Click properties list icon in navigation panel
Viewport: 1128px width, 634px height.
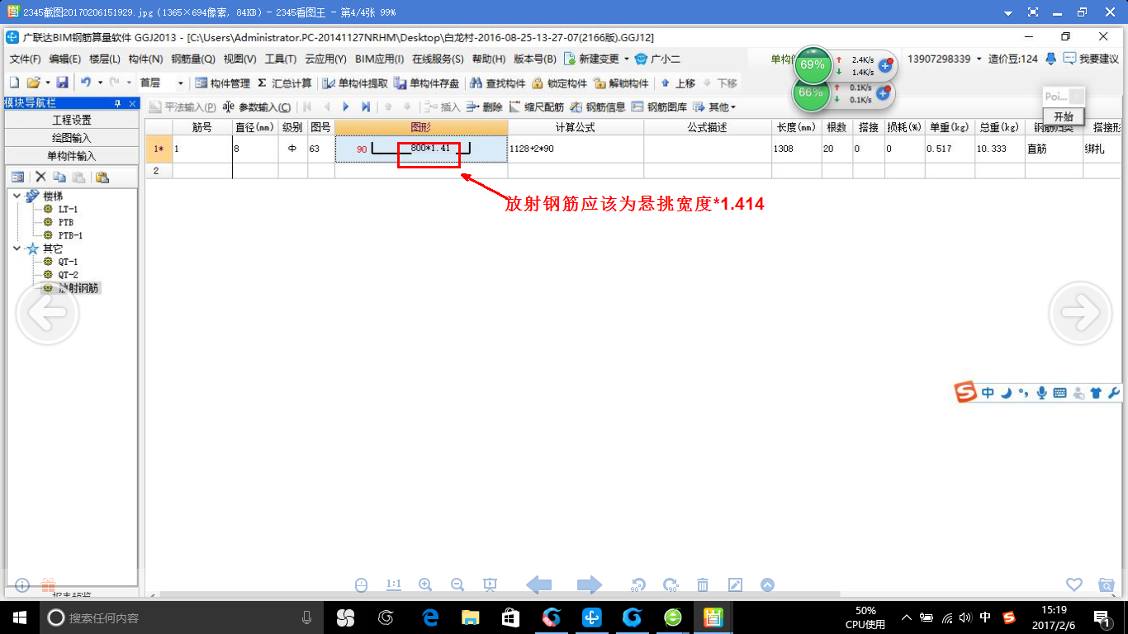coord(17,177)
